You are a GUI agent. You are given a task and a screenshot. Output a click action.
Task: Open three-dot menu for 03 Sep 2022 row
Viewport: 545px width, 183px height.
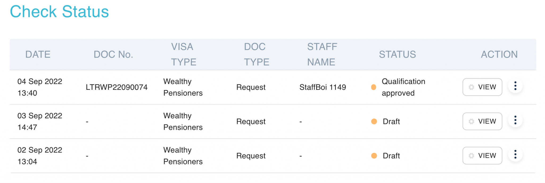coord(515,120)
